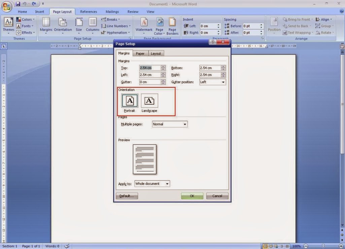Open the Columns menu
Screen dimensions: 345x249
point(93,26)
